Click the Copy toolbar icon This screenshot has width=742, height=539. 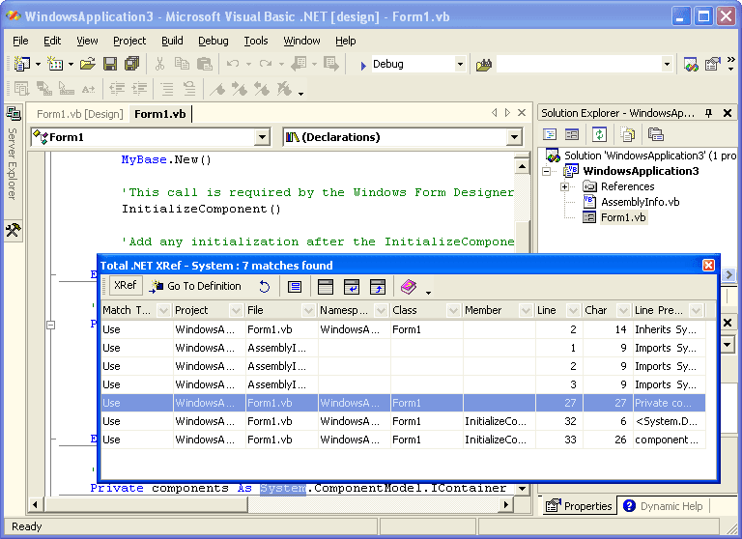pyautogui.click(x=182, y=64)
